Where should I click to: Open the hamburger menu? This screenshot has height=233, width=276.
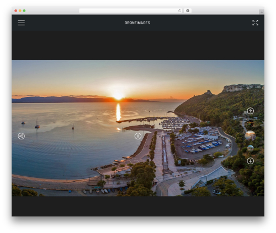[x=22, y=23]
